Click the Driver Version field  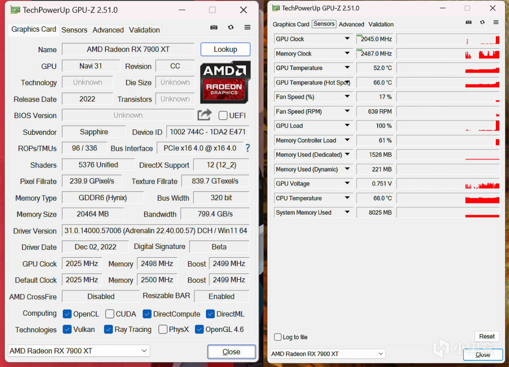156,231
